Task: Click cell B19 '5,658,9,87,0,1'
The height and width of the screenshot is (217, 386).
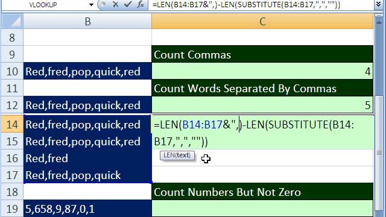Action: tap(87, 209)
